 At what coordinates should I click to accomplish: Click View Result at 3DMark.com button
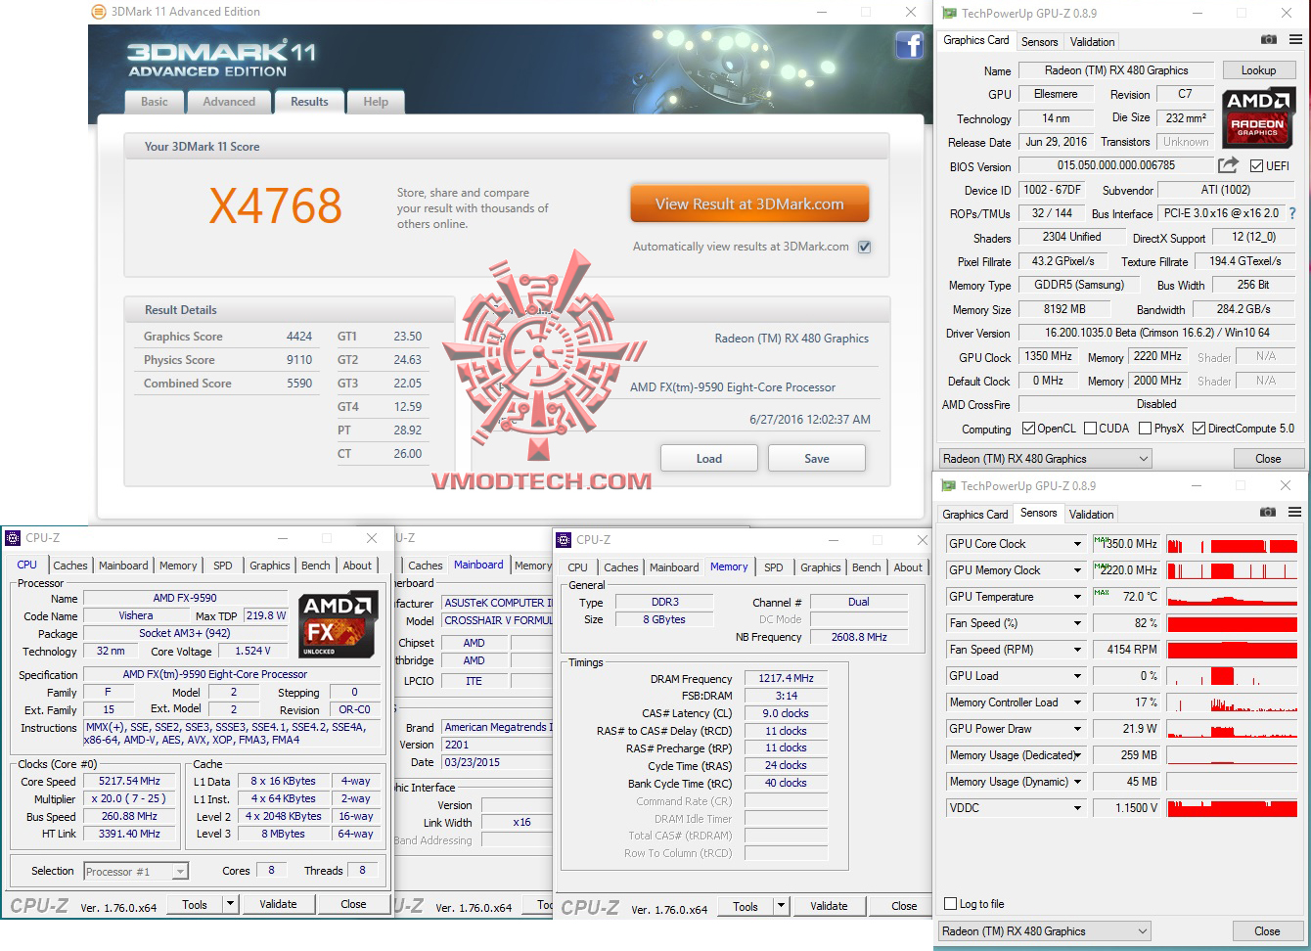[x=749, y=204]
